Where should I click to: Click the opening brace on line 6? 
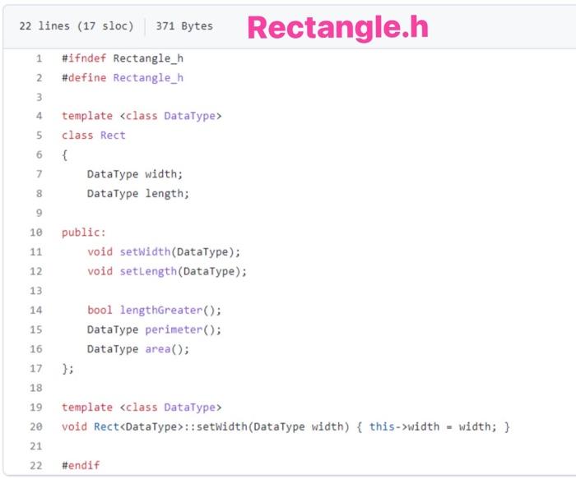click(x=65, y=154)
